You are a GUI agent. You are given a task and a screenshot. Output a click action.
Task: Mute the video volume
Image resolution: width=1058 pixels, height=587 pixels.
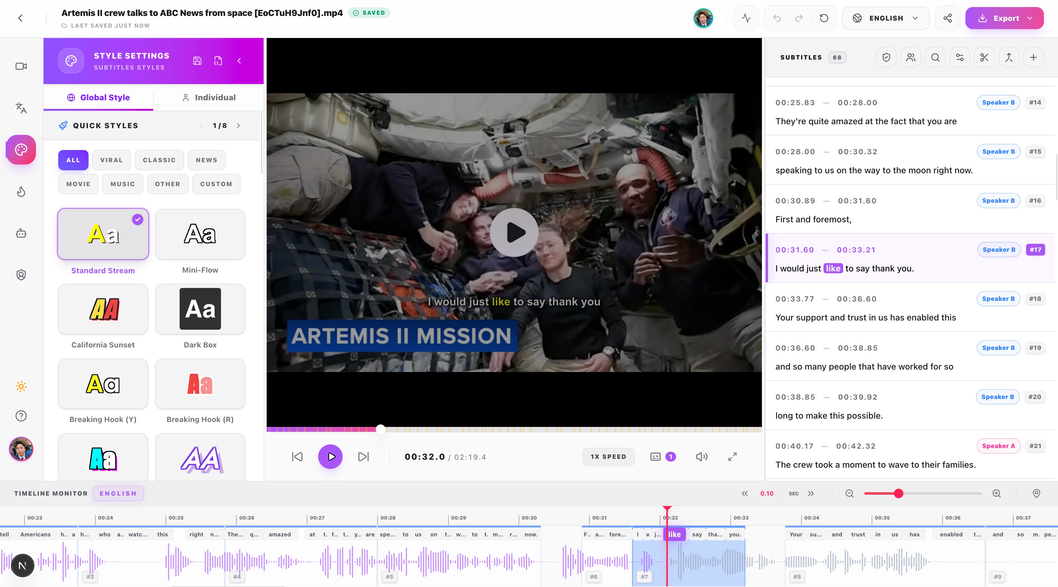[702, 457]
